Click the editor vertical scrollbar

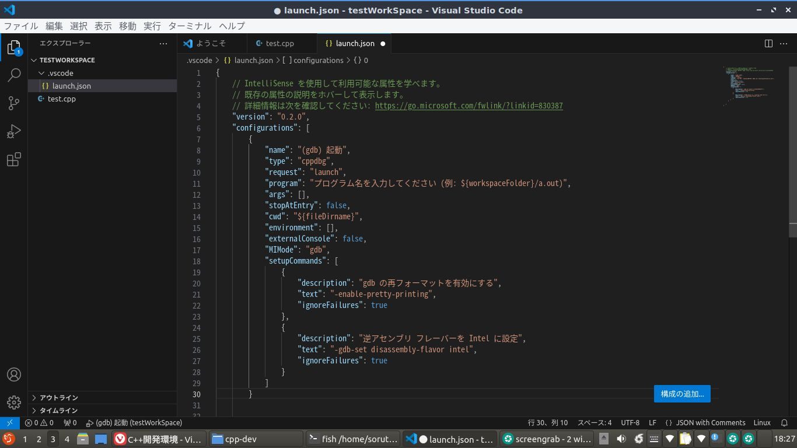[793, 152]
